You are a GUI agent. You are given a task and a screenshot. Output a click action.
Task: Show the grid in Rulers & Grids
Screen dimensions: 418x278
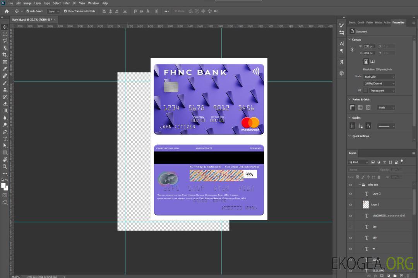[360, 108]
